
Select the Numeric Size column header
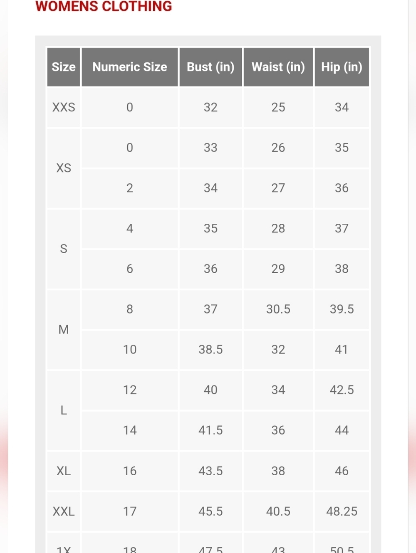coord(130,67)
